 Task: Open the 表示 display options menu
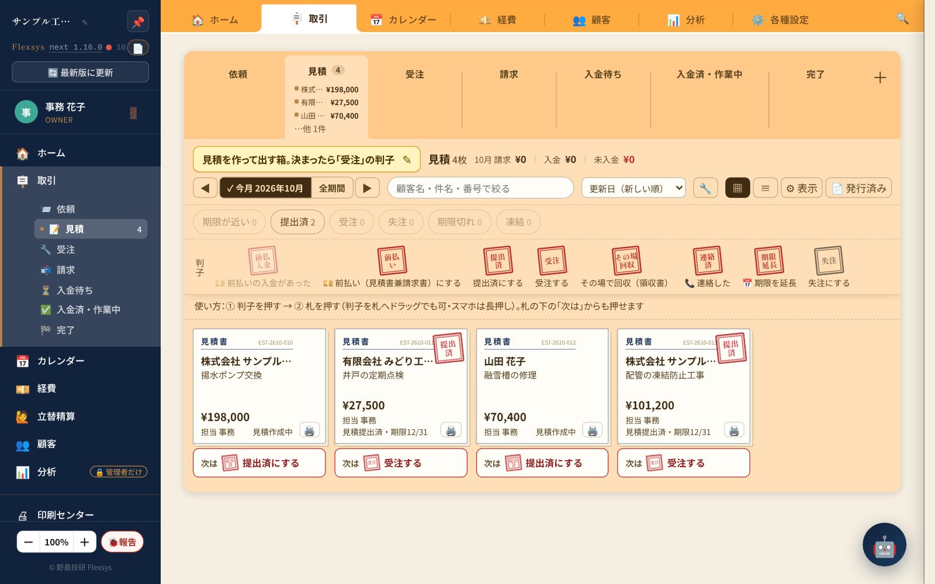[801, 188]
